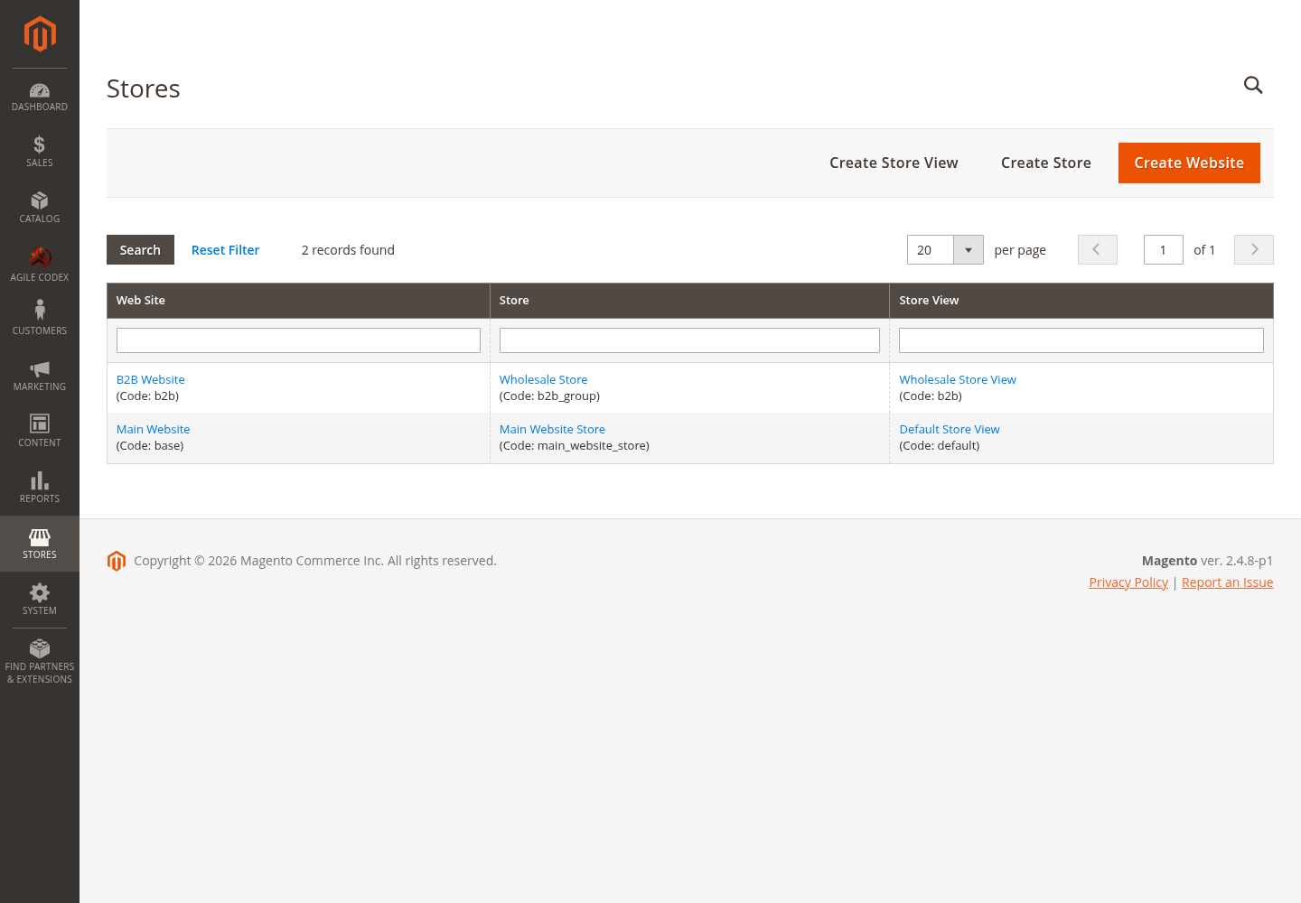This screenshot has width=1301, height=903.
Task: Open the Privacy Policy link
Action: [x=1128, y=582]
